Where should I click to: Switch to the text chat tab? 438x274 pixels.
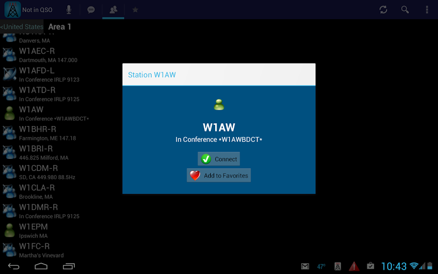coord(91,10)
